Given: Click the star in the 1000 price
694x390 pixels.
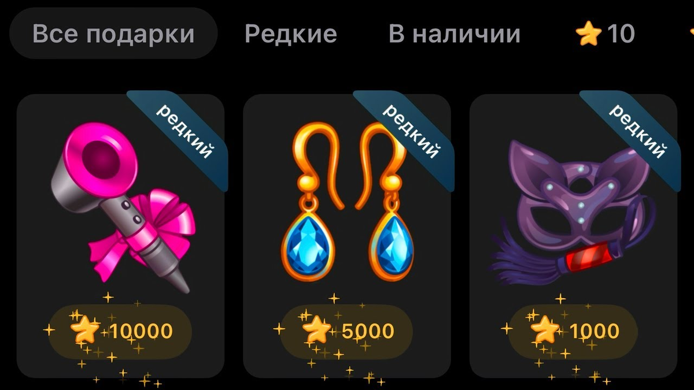Looking at the screenshot, I should 544,330.
